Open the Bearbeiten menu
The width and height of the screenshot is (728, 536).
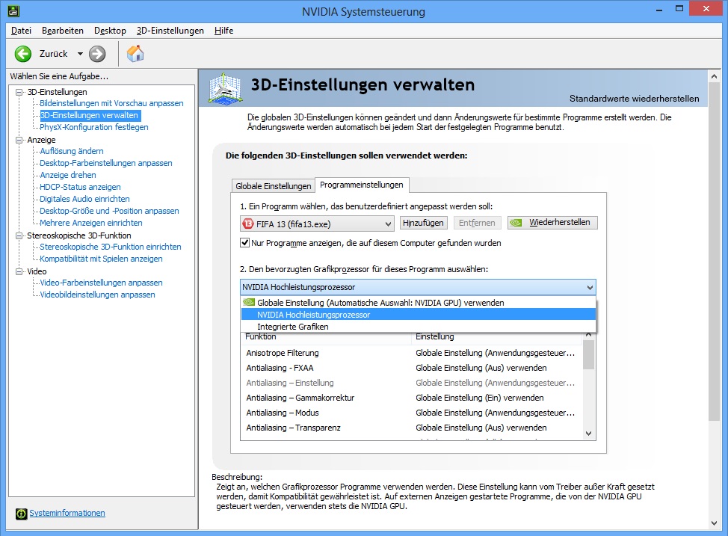coord(63,31)
